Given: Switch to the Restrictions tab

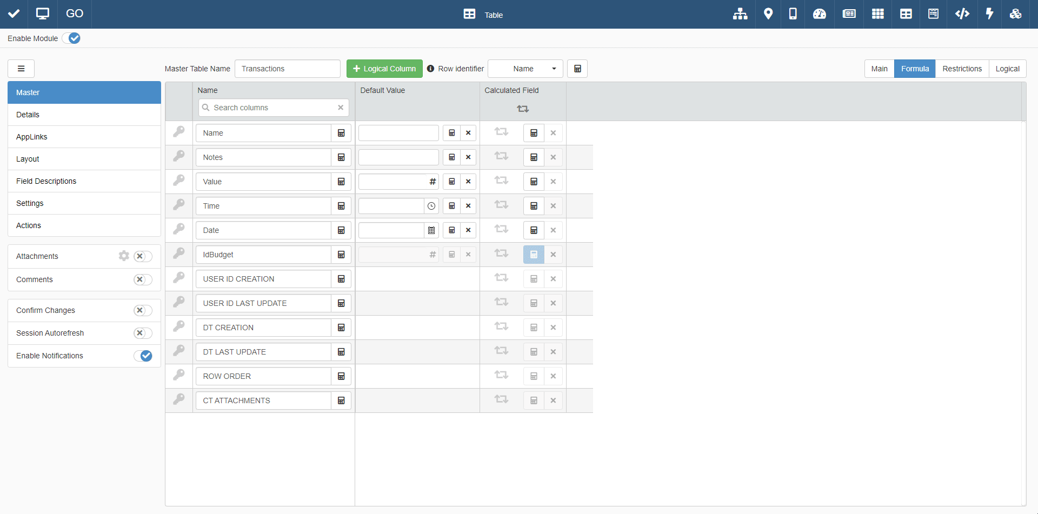Looking at the screenshot, I should [x=962, y=69].
